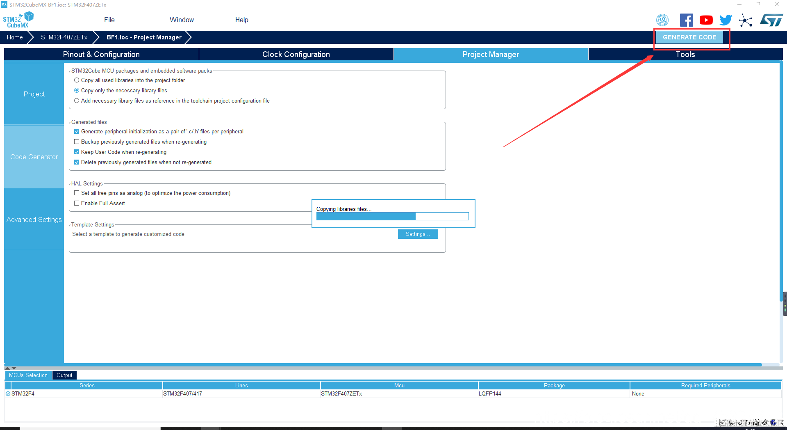Click the Copying libraries files progress bar

point(392,216)
